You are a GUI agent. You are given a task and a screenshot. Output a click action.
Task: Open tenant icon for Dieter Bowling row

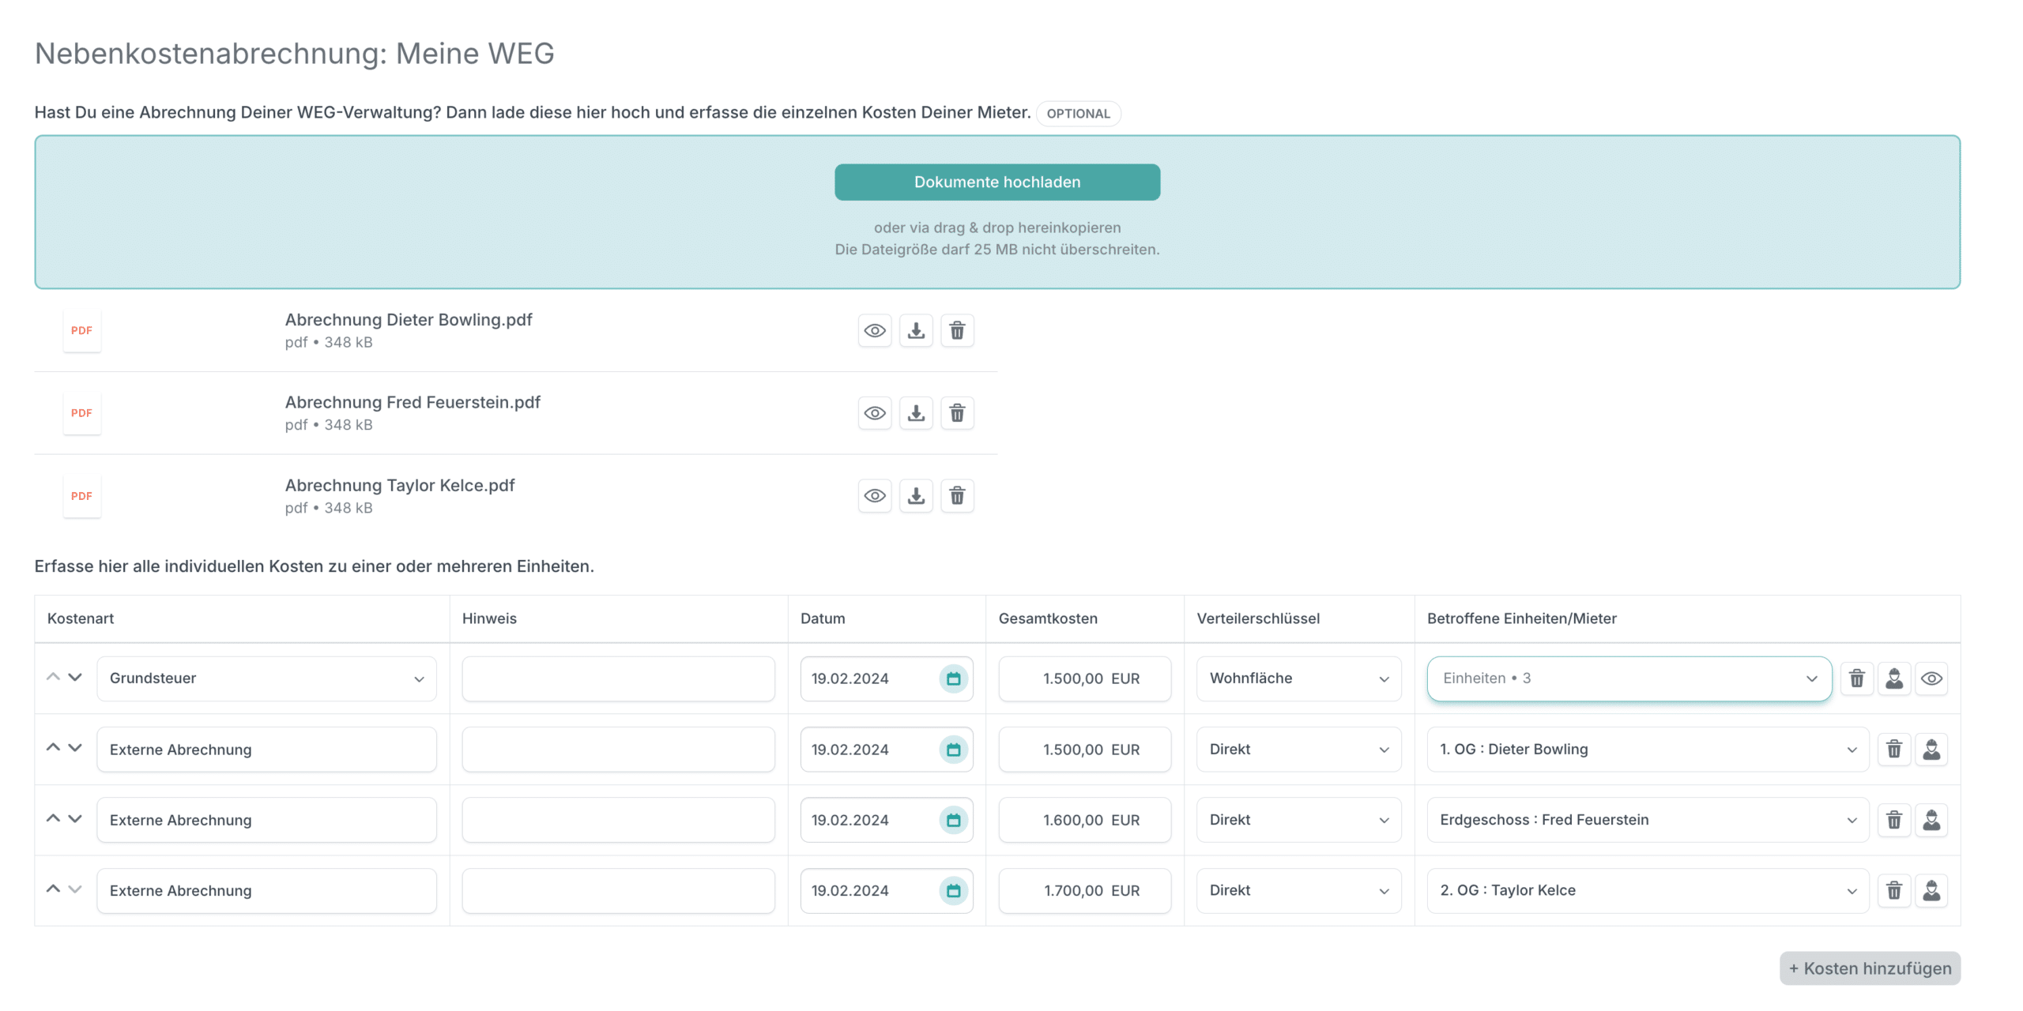click(x=1931, y=749)
